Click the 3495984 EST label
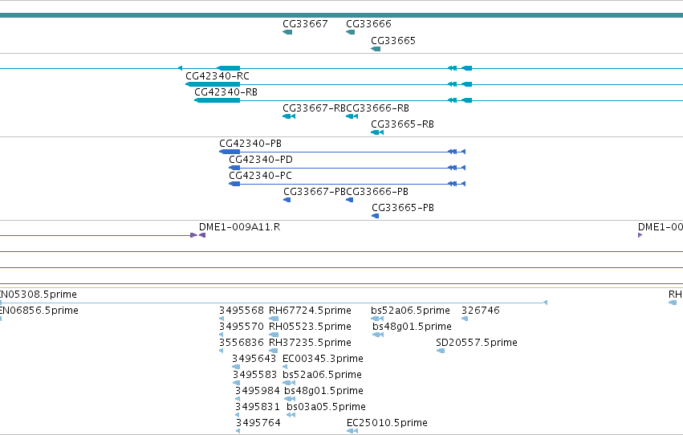 pyautogui.click(x=257, y=391)
